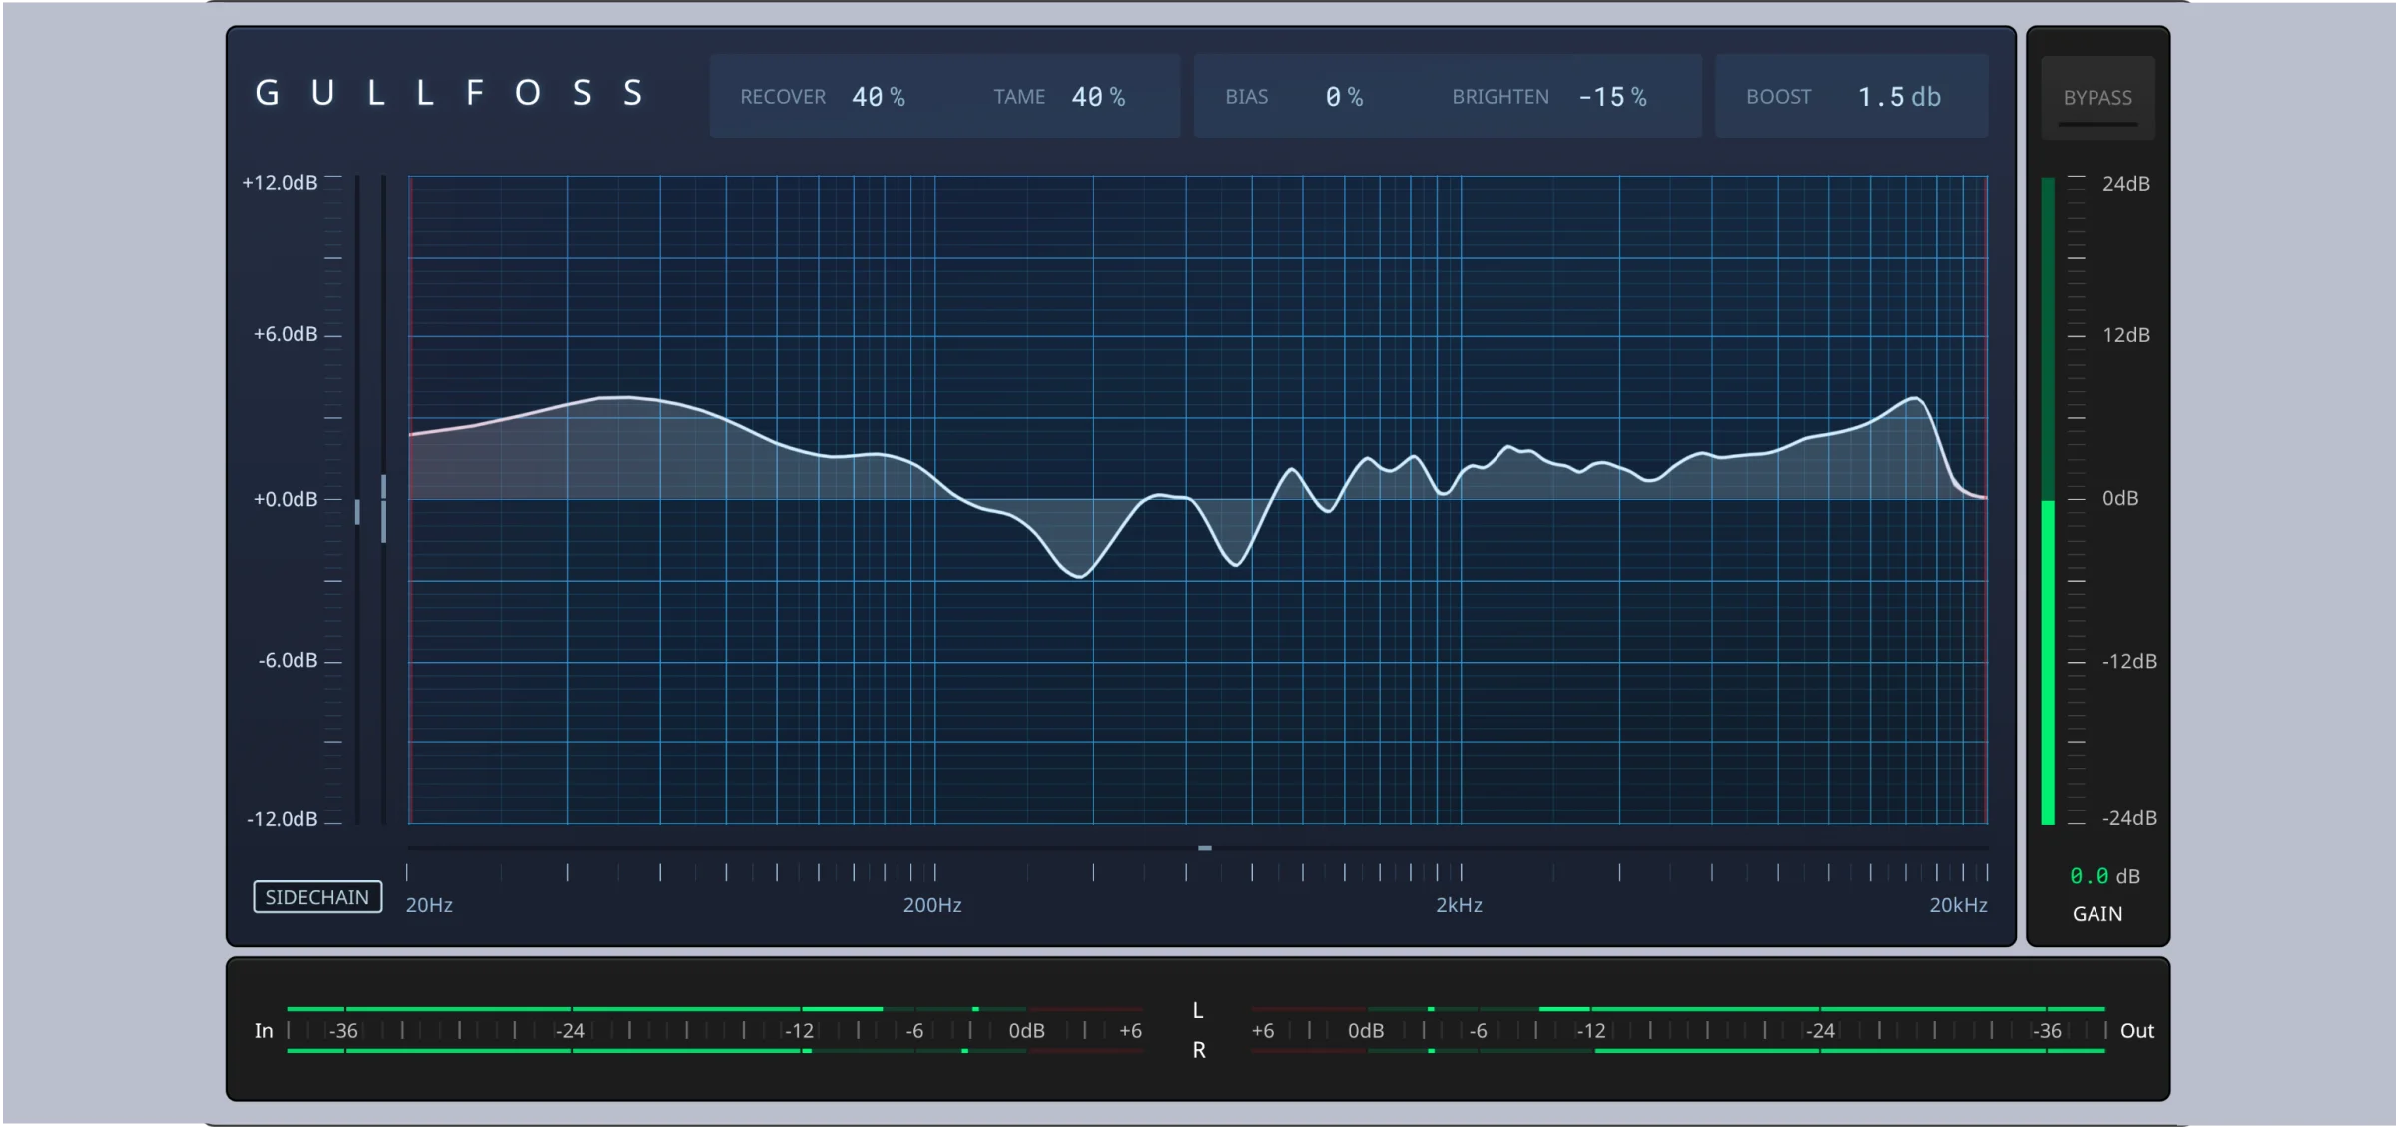The width and height of the screenshot is (2396, 1127).
Task: Click the 2kHz frequency label
Action: pos(1459,905)
